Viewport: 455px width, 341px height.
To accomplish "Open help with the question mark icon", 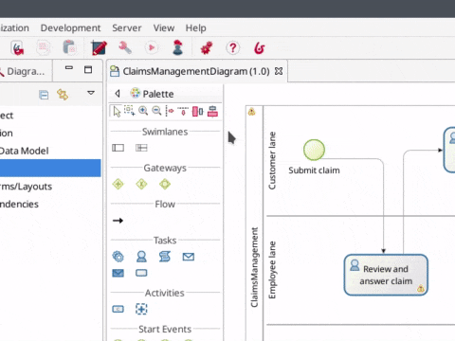I will [233, 48].
